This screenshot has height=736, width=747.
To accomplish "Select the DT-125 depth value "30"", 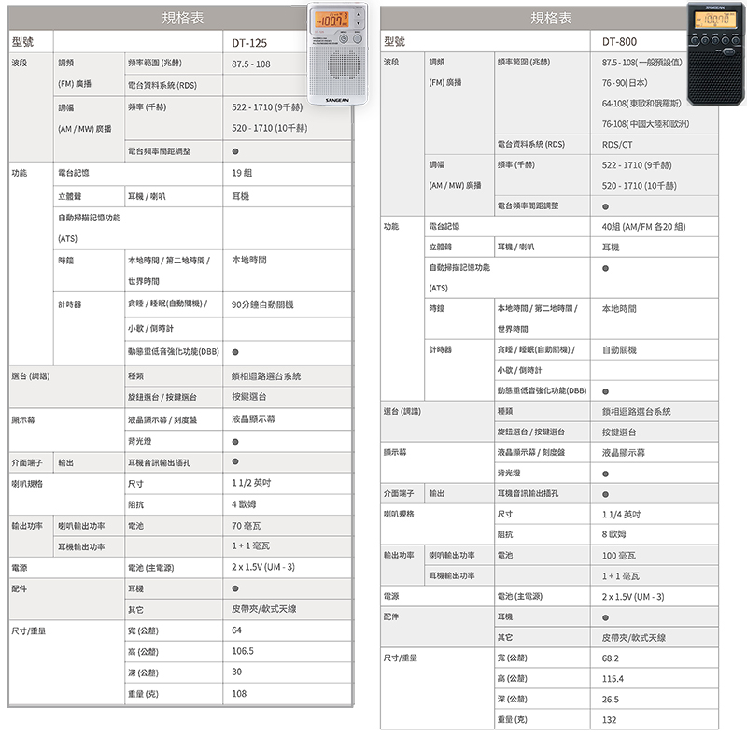I will pyautogui.click(x=237, y=672).
